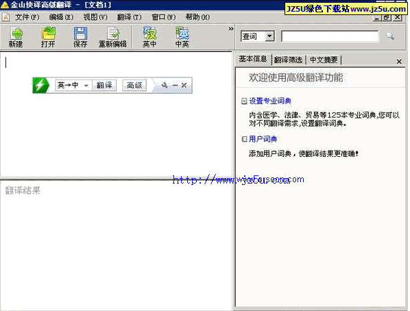
Task: Minimize the inner document window
Action: coord(377,18)
